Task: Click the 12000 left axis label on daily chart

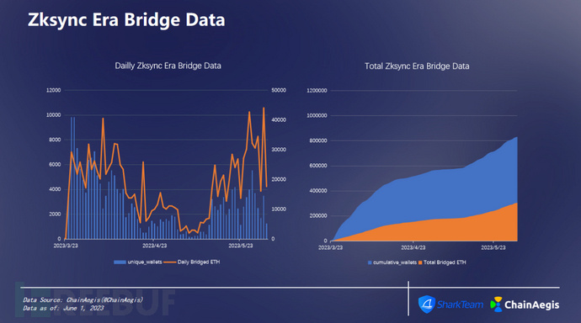Action: 53,90
